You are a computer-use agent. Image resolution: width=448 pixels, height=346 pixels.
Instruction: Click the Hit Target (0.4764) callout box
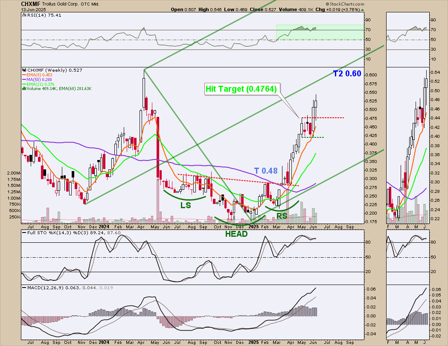coord(241,89)
